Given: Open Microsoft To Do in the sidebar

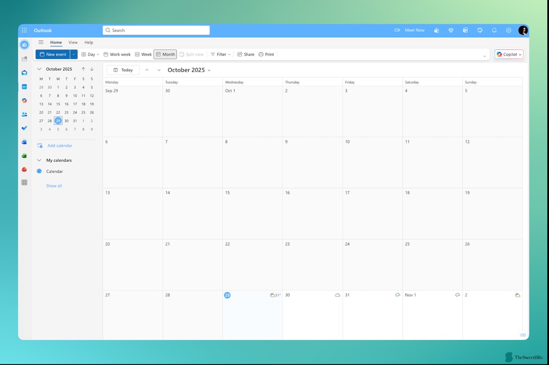Looking at the screenshot, I should point(24,128).
